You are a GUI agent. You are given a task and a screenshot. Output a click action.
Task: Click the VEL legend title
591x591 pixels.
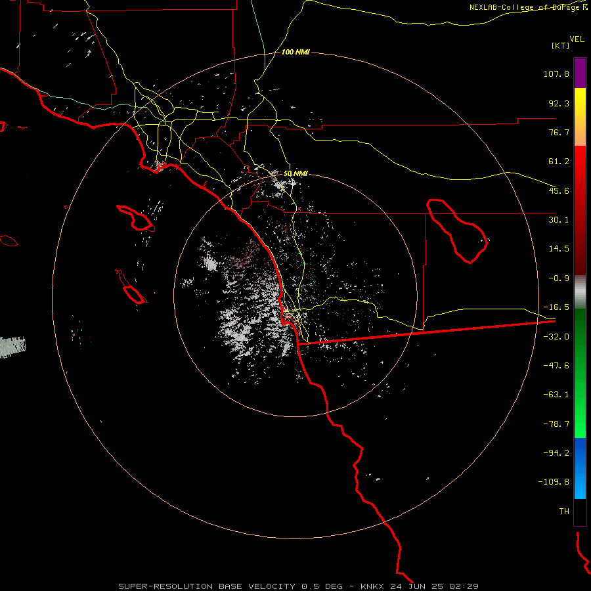(577, 39)
